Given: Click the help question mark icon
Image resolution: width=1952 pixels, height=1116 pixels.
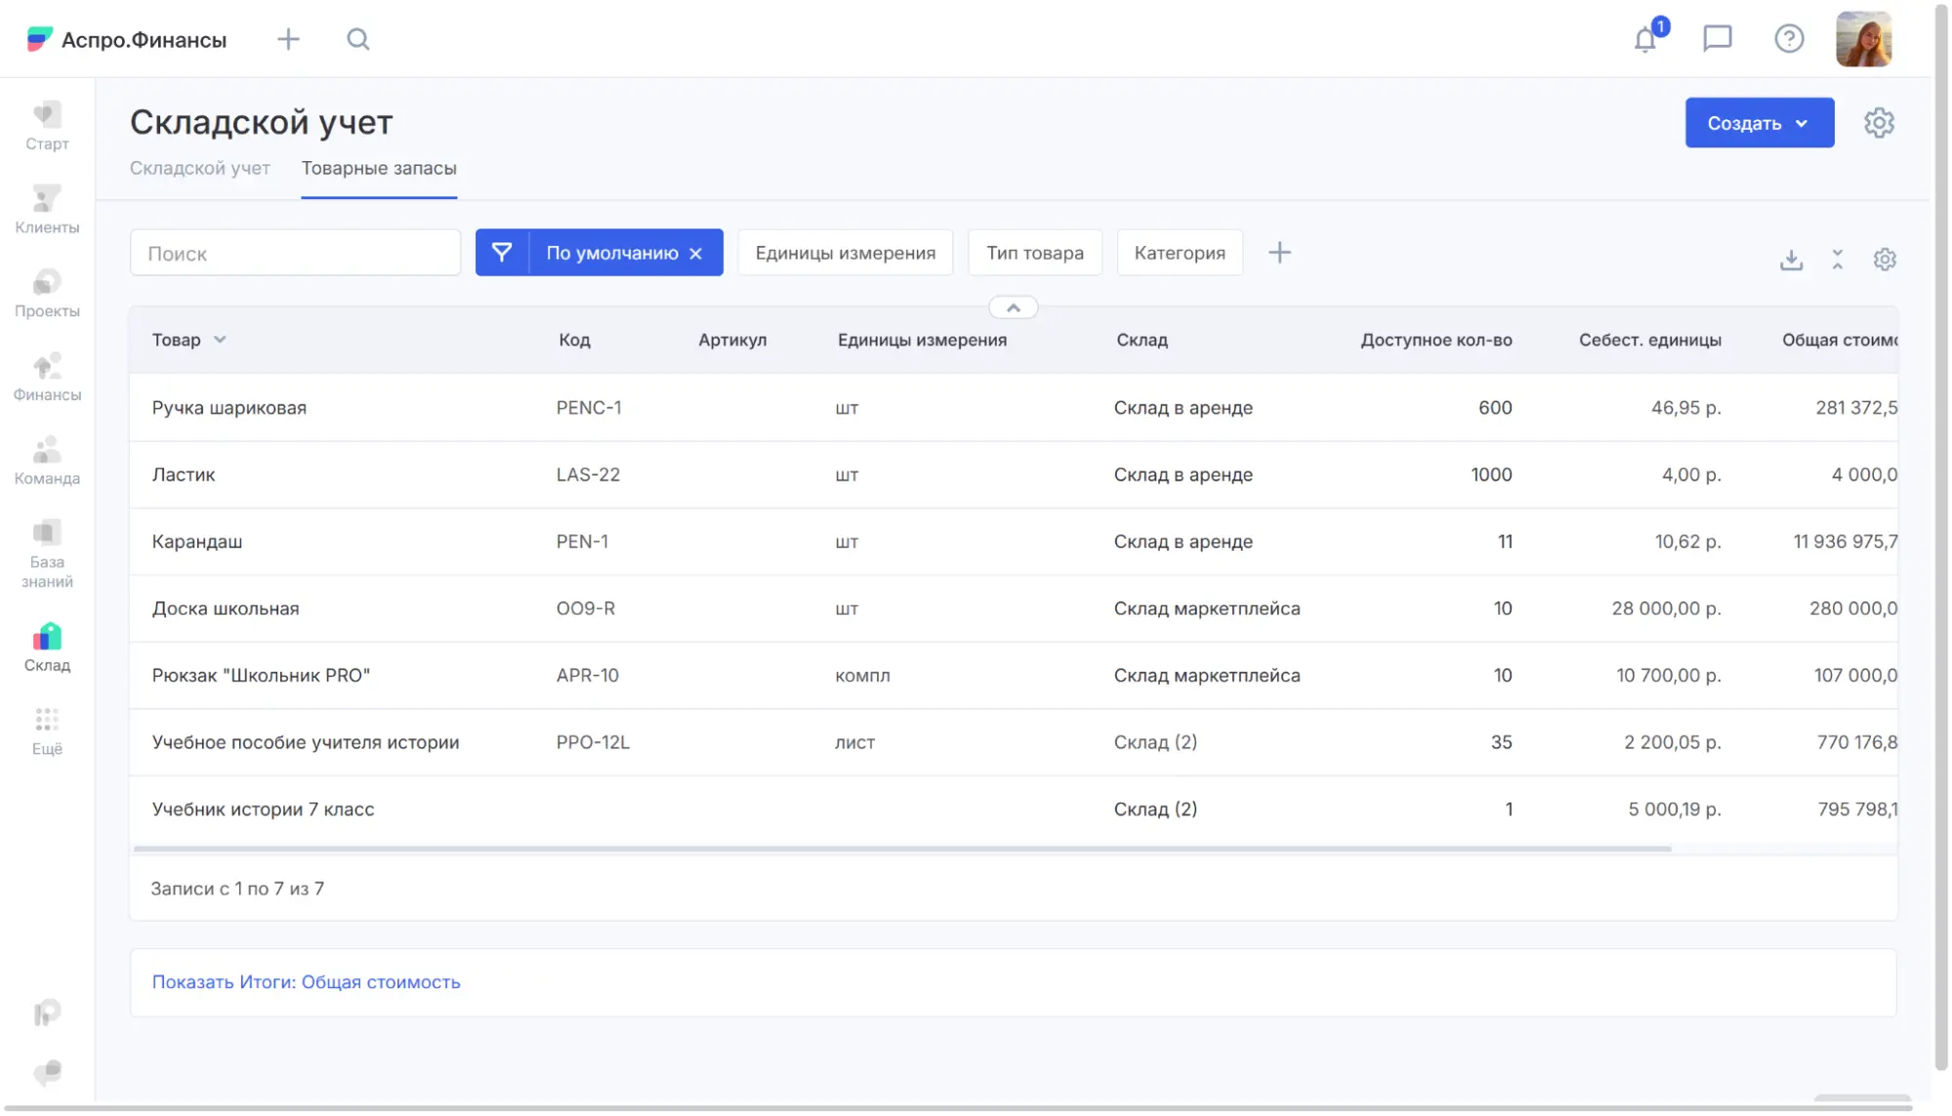Looking at the screenshot, I should pos(1788,39).
